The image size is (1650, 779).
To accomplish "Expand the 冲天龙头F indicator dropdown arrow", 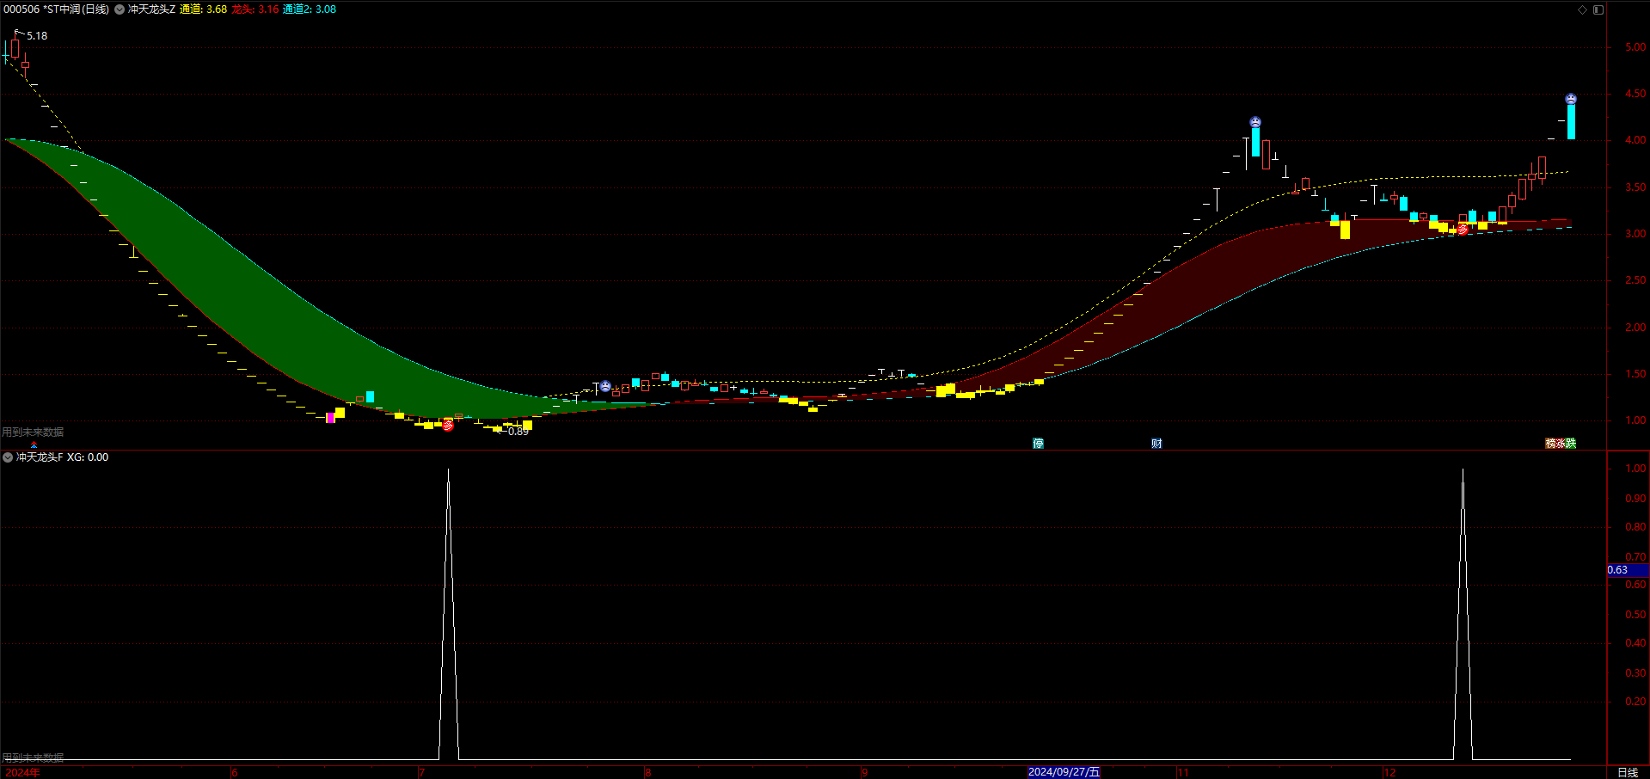I will (8, 457).
